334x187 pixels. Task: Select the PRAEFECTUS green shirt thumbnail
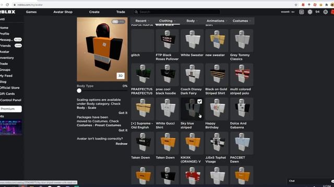142,75
